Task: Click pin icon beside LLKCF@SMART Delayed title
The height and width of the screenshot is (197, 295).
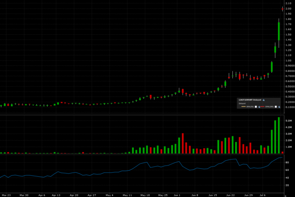Action: pos(263,100)
